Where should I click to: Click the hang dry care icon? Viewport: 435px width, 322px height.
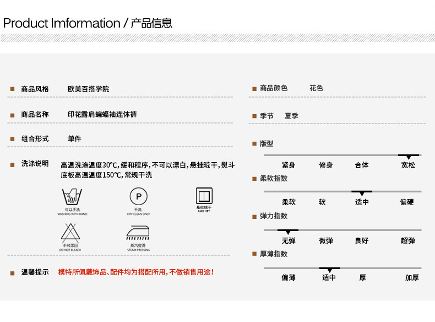click(x=204, y=196)
